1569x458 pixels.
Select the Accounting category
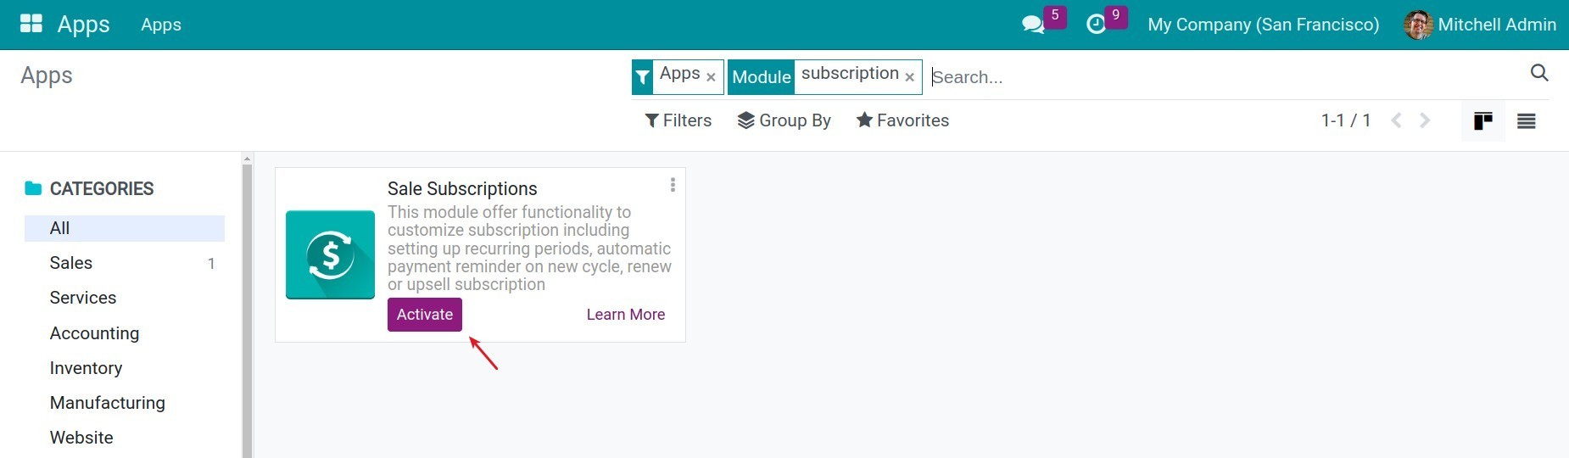point(94,333)
